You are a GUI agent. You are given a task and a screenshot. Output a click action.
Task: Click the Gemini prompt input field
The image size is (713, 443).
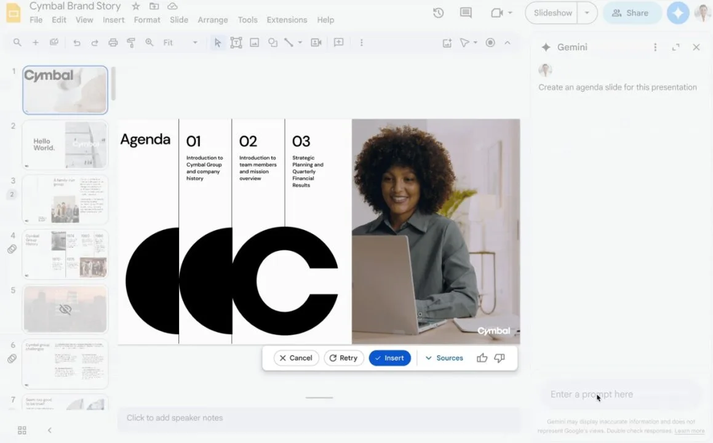pos(618,394)
